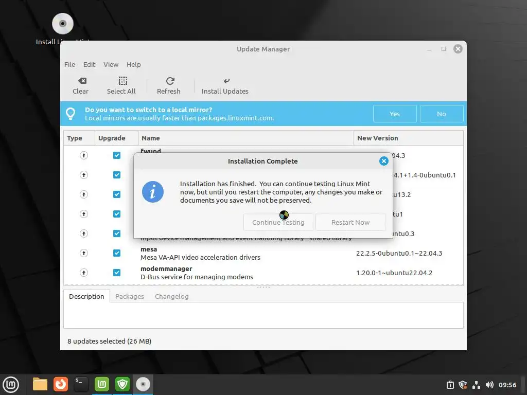Click the clipboard notification tray icon
Screen dimensions: 527x395
click(x=450, y=385)
